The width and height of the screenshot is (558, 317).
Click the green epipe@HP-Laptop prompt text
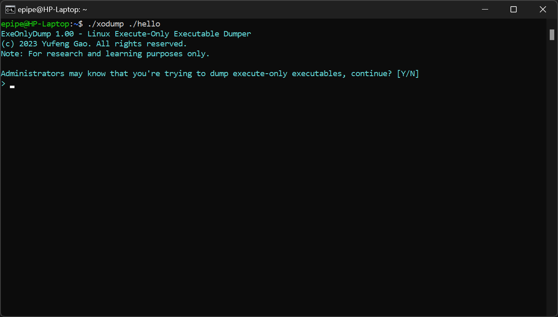(35, 24)
